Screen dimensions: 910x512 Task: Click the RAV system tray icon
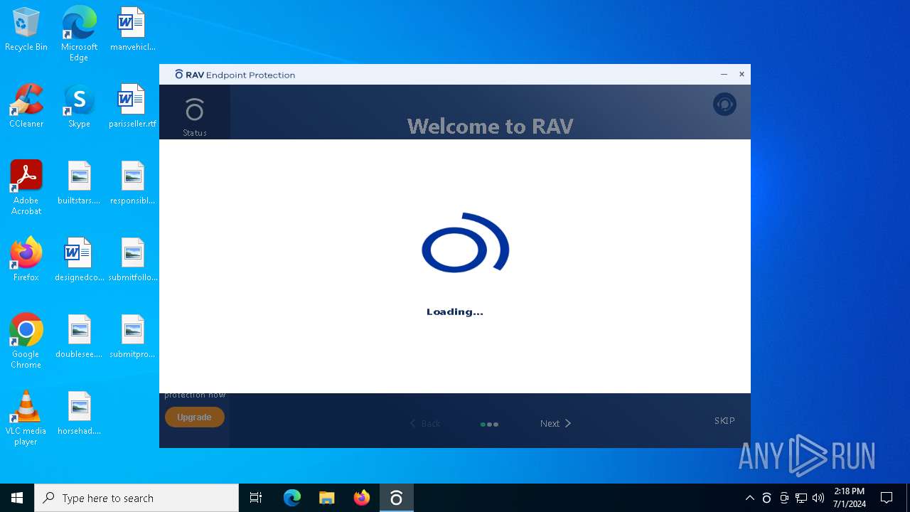(766, 498)
